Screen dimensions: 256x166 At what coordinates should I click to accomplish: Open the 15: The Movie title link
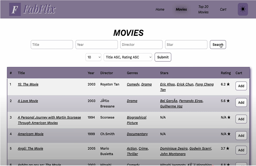(x=28, y=84)
